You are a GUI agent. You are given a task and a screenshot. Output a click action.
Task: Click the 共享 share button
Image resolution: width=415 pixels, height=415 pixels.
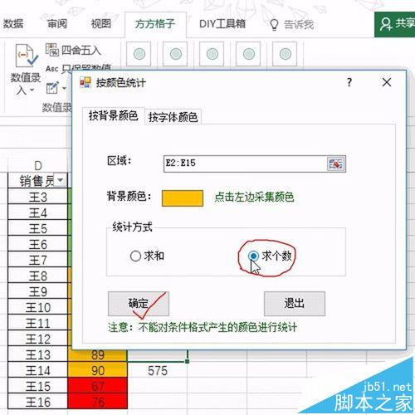point(395,24)
